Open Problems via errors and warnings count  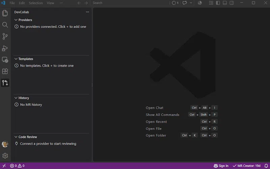pyautogui.click(x=17, y=166)
